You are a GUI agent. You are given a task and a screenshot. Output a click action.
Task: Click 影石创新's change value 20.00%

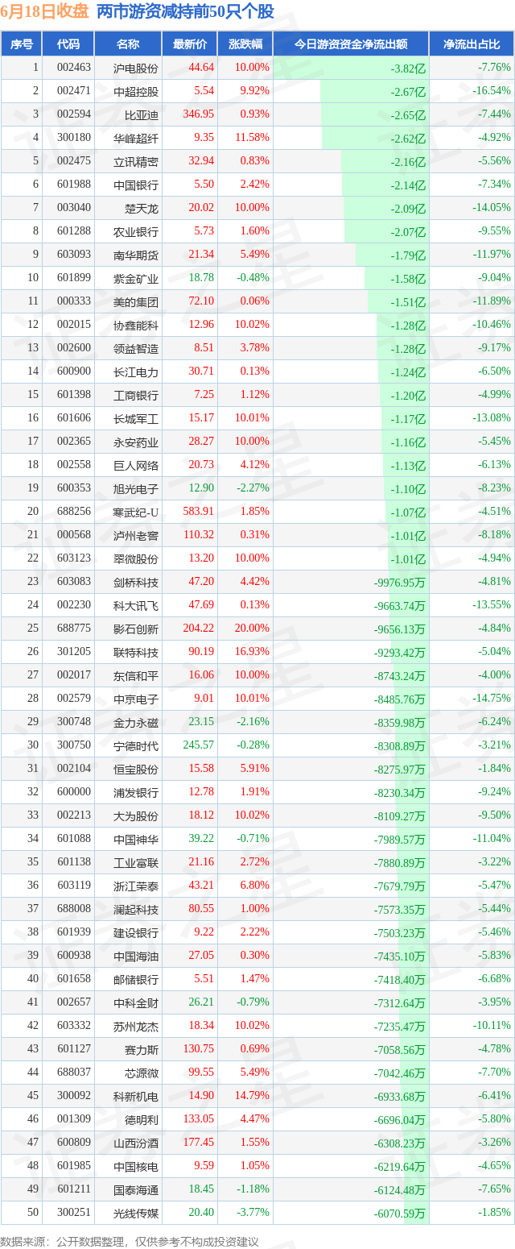pyautogui.click(x=252, y=628)
